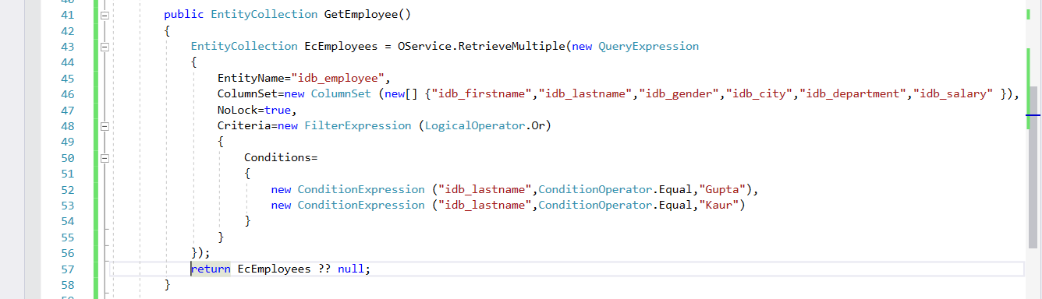Click the NoLock=true assignment
The height and width of the screenshot is (299, 1042).
pos(253,110)
